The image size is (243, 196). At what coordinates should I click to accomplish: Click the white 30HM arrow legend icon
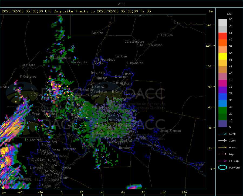pos(222,141)
